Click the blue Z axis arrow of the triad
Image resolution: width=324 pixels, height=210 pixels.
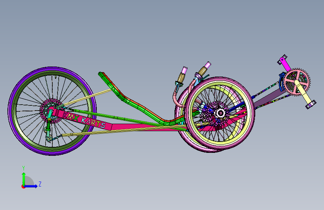coord(31,186)
